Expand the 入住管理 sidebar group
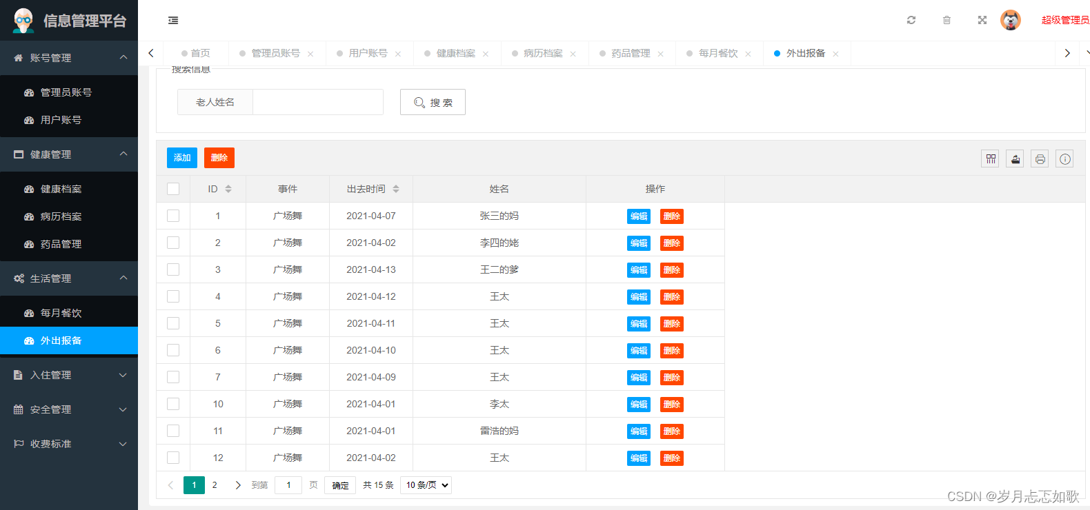Viewport: 1090px width, 510px height. [69, 375]
